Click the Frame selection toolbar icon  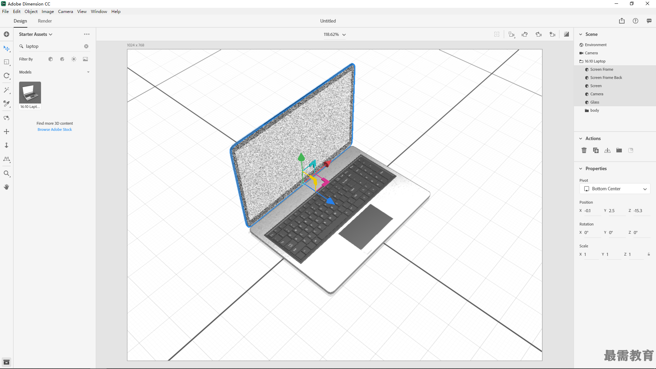pyautogui.click(x=511, y=34)
